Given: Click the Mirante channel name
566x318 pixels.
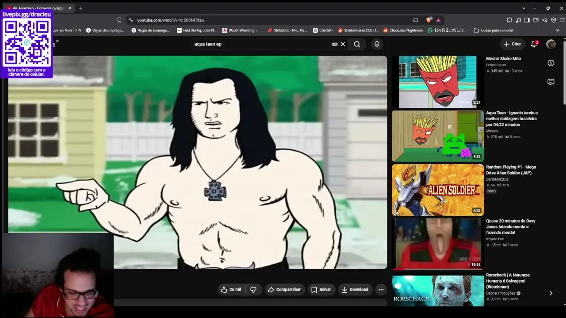Looking at the screenshot, I should pos(492,131).
